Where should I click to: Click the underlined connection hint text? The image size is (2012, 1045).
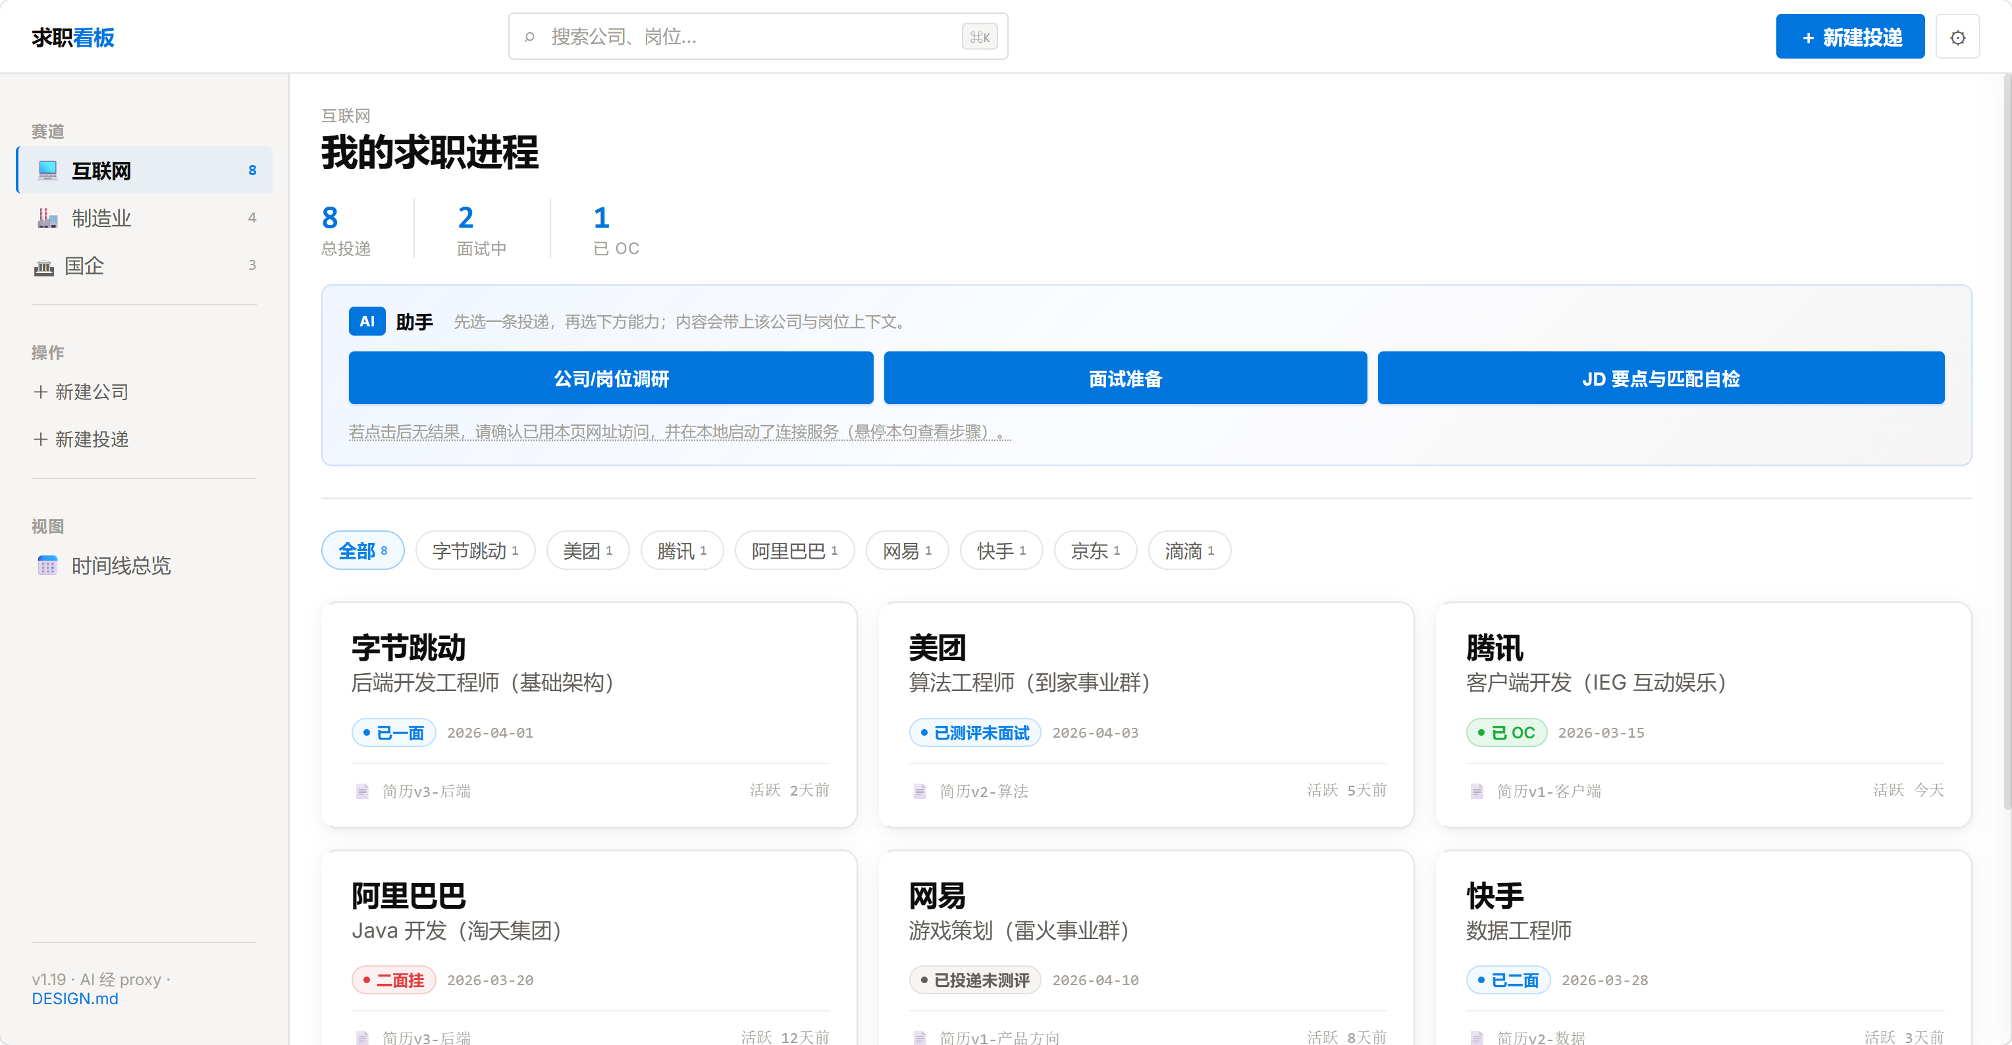tap(679, 432)
